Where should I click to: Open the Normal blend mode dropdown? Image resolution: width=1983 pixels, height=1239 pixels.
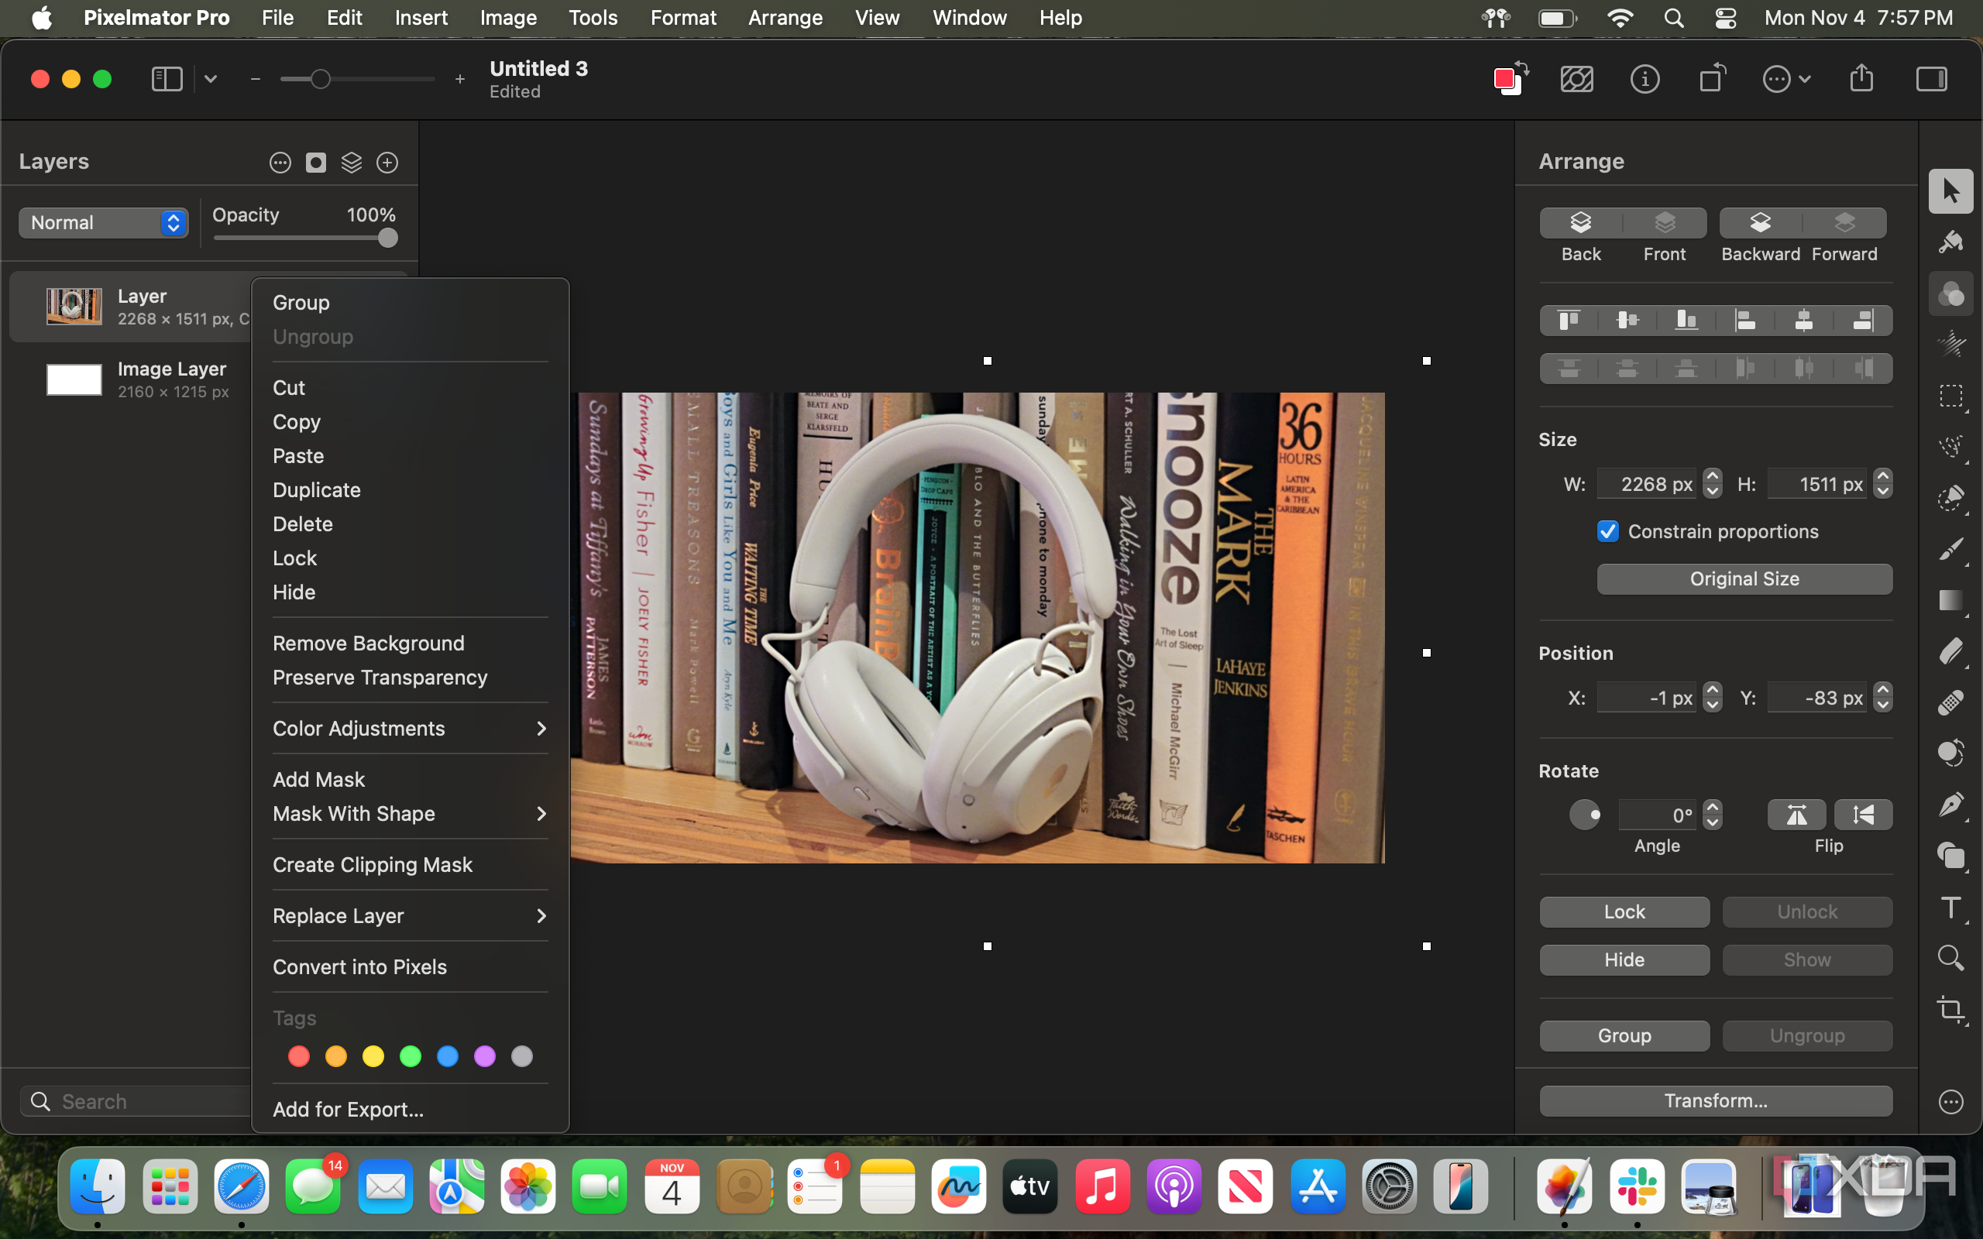104,222
